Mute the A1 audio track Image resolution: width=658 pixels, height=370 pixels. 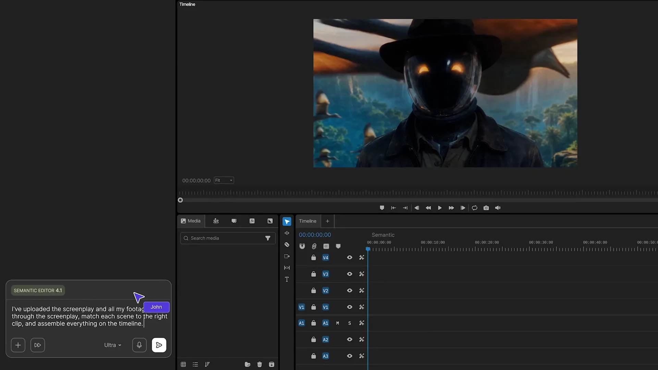(338, 323)
